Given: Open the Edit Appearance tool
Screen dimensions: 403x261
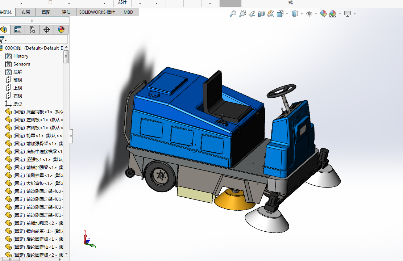Looking at the screenshot, I should click(x=324, y=14).
